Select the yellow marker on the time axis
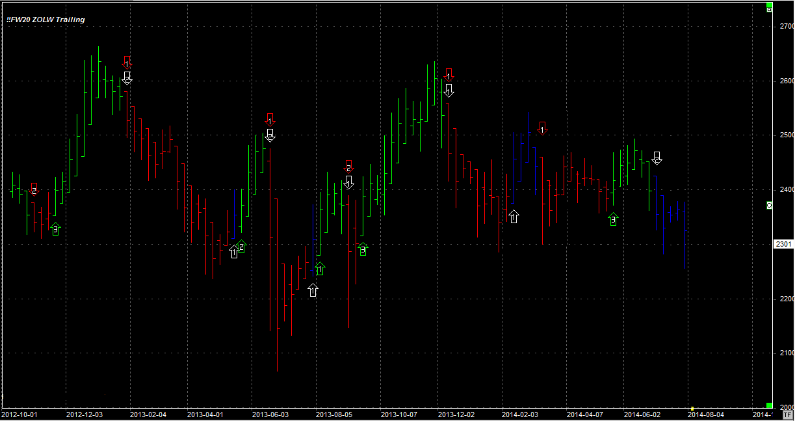Viewport: 795px width, 421px height. pyautogui.click(x=692, y=409)
